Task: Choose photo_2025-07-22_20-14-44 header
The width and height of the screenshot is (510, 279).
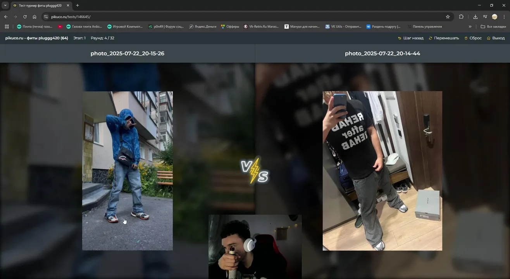Action: pos(382,53)
